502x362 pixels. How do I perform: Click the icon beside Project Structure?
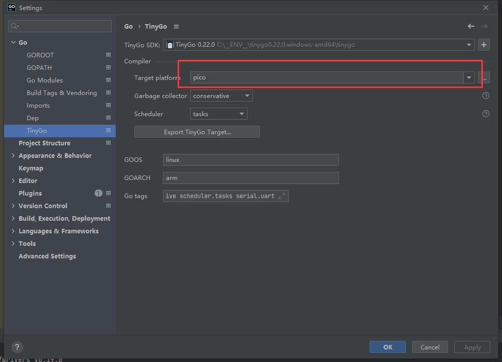[x=109, y=143]
